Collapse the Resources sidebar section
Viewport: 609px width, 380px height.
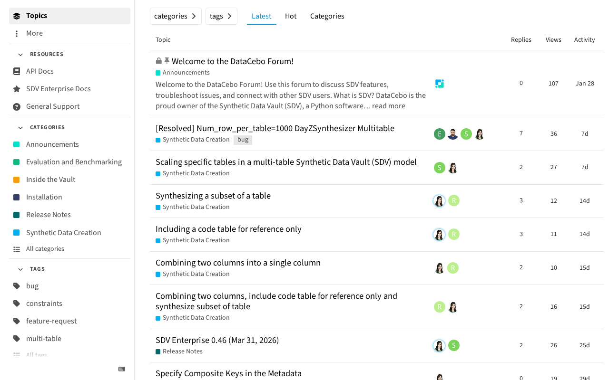(x=20, y=55)
